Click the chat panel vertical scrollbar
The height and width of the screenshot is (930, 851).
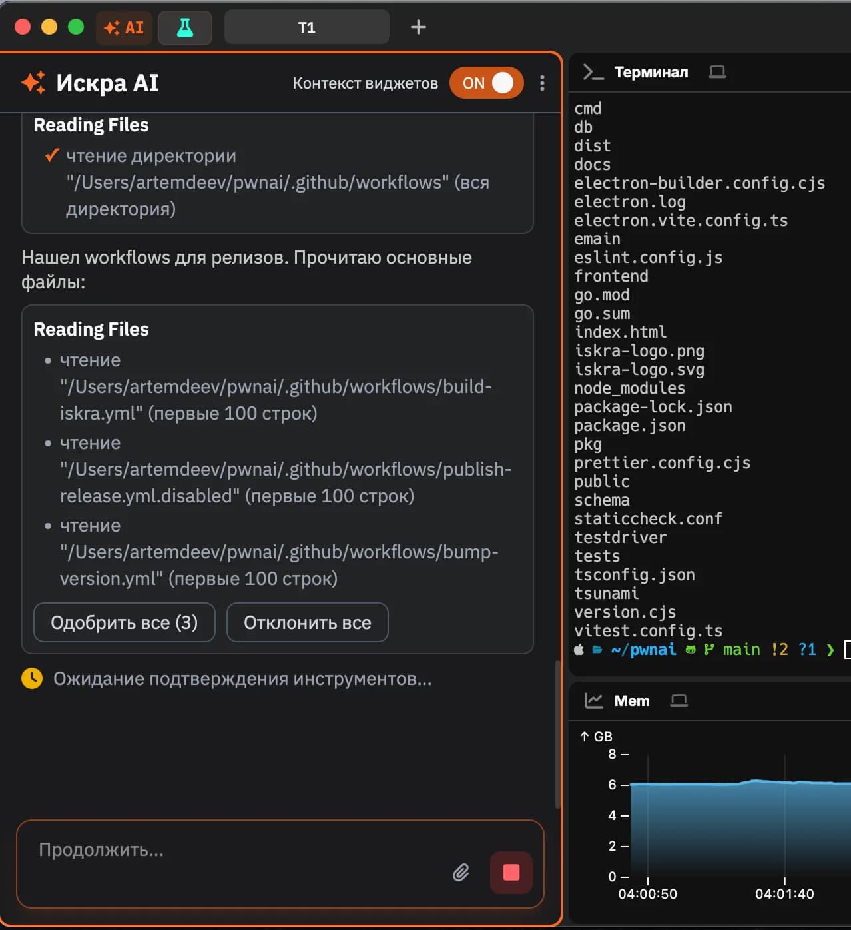pyautogui.click(x=557, y=733)
